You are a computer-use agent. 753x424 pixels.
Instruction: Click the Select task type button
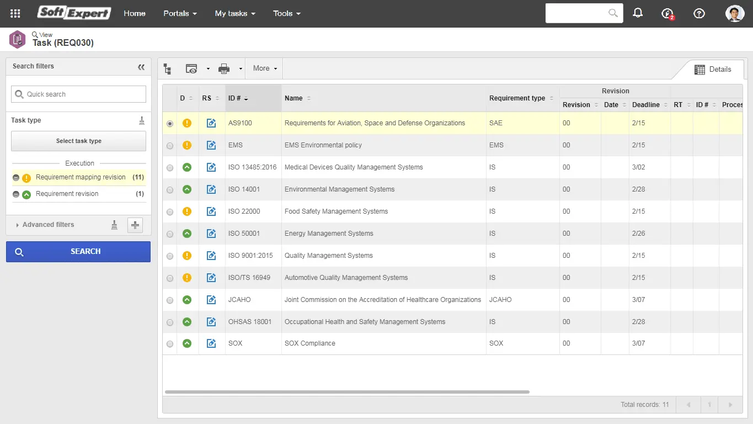(x=79, y=141)
